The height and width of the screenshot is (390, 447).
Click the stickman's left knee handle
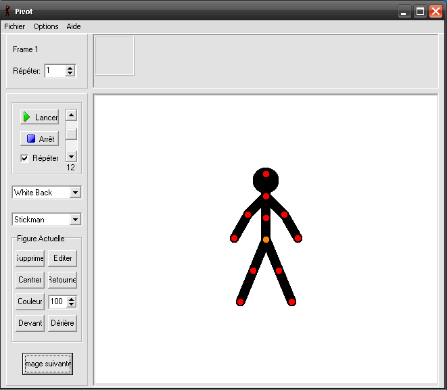point(253,270)
